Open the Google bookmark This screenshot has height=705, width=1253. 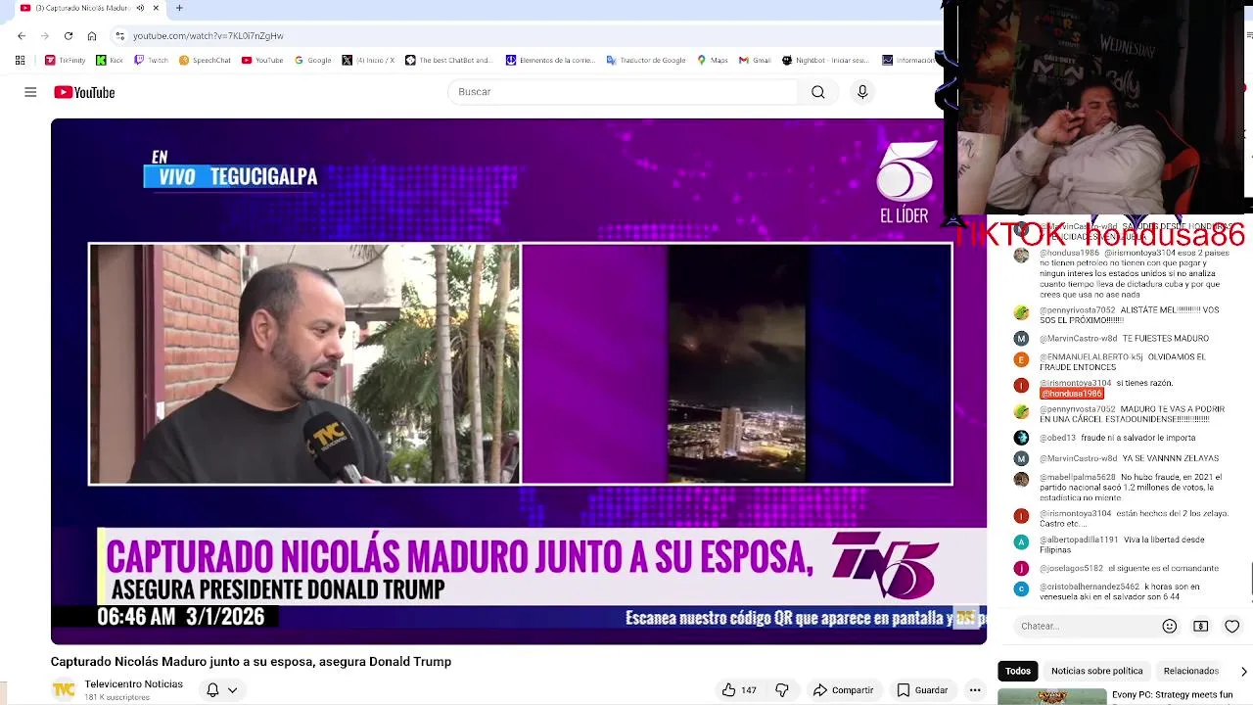pos(313,60)
